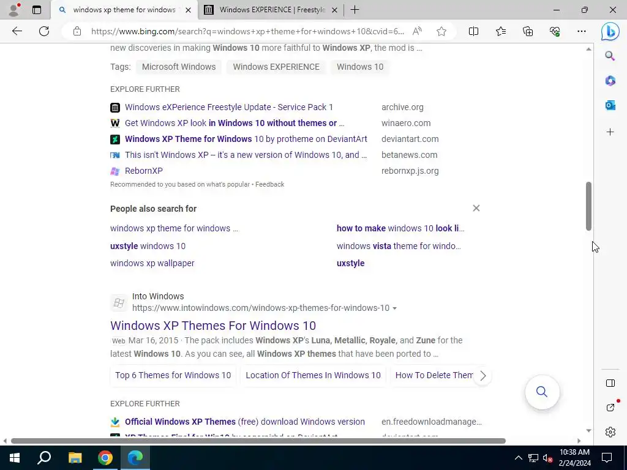Search windows xp wallpaper suggestion
Image resolution: width=627 pixels, height=470 pixels.
coord(152,263)
